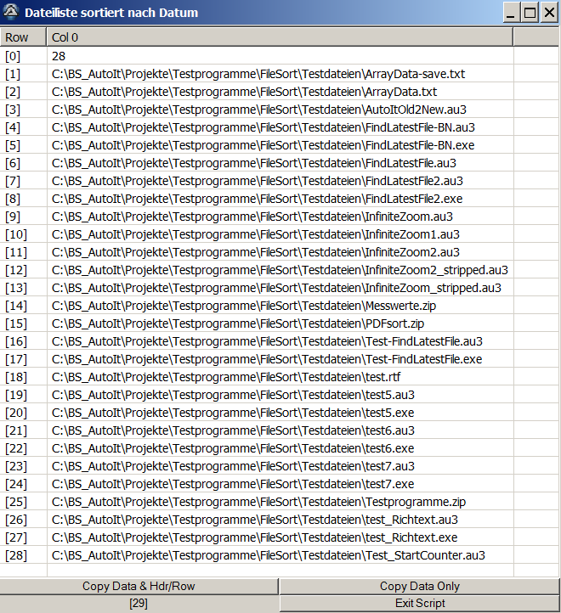
Task: Click row [0] containing value 28
Action: point(59,56)
